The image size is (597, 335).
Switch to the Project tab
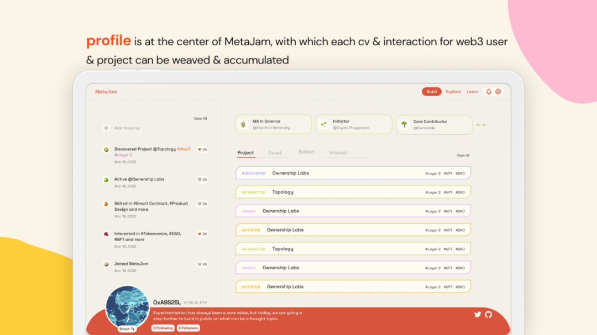coord(245,152)
